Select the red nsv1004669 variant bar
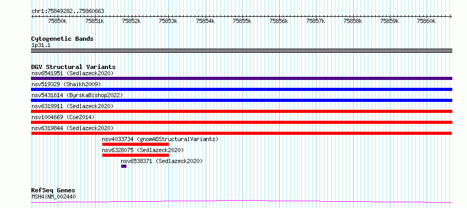467x208 pixels. (241, 122)
